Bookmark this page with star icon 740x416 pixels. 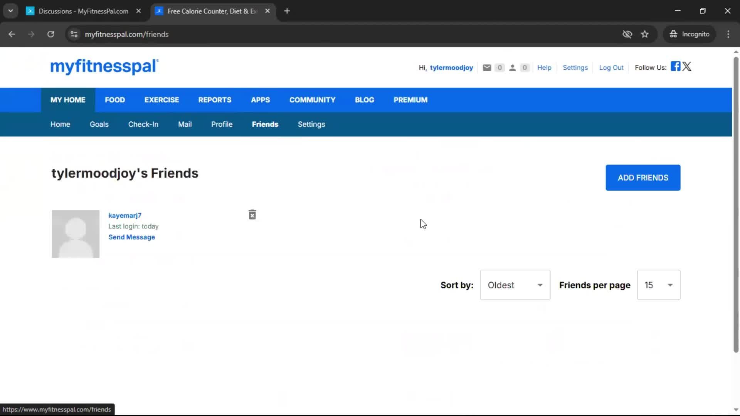tap(645, 34)
